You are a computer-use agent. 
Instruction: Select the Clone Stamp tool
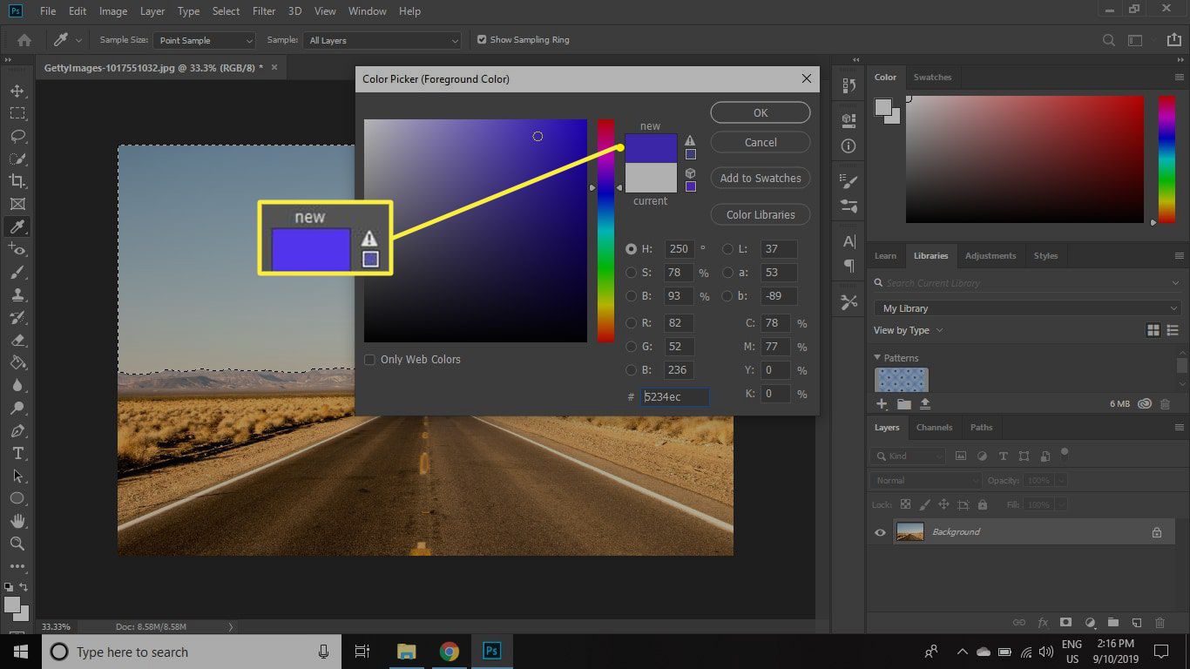pos(17,294)
